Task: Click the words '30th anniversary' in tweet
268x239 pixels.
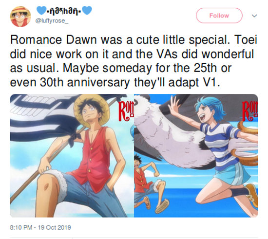Action: click(x=85, y=82)
